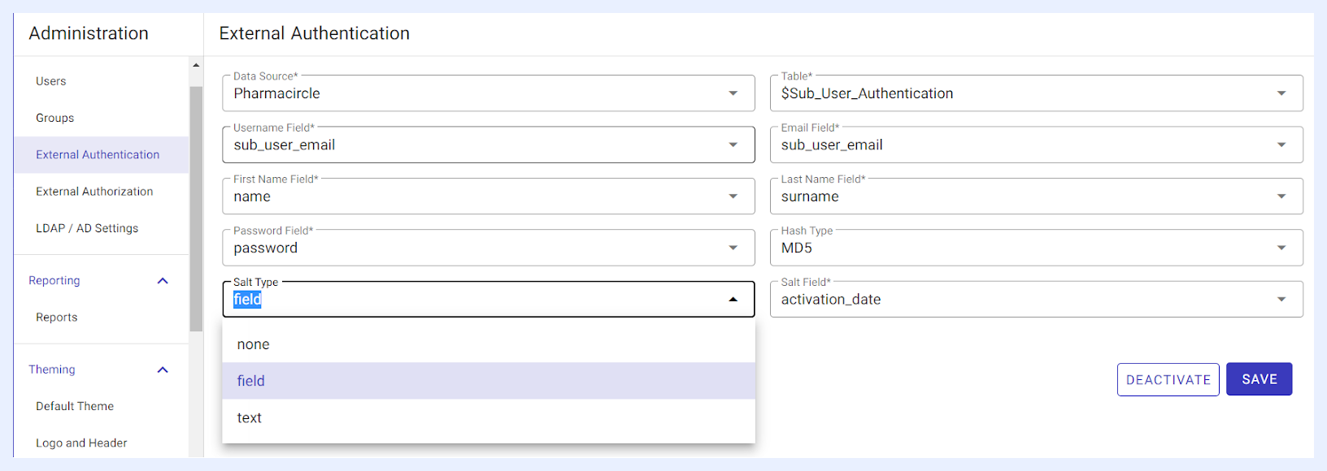1327x471 pixels.
Task: Click the SAVE button
Action: pyautogui.click(x=1259, y=379)
